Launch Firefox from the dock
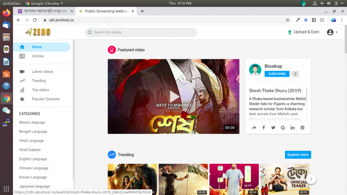 [x=6, y=13]
